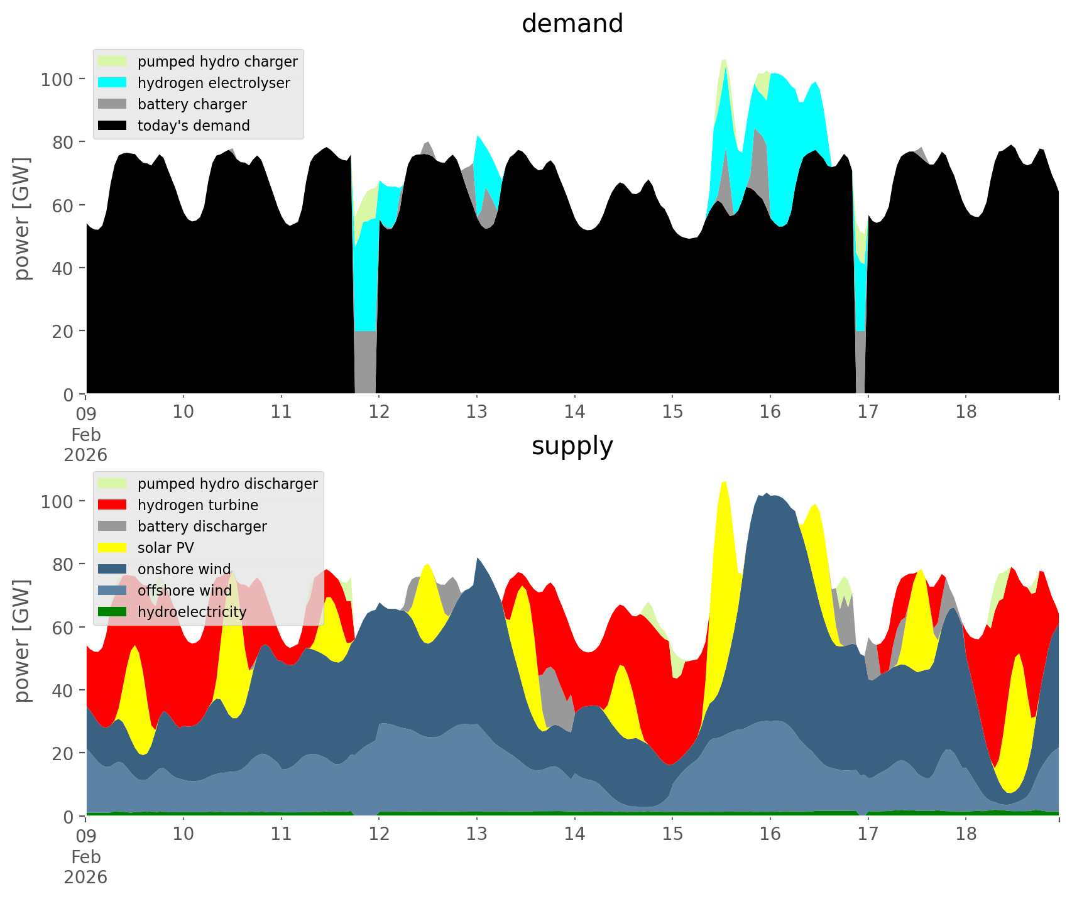Image resolution: width=1072 pixels, height=899 pixels.
Task: Select the yellow solar PV legend swatch
Action: tap(112, 548)
